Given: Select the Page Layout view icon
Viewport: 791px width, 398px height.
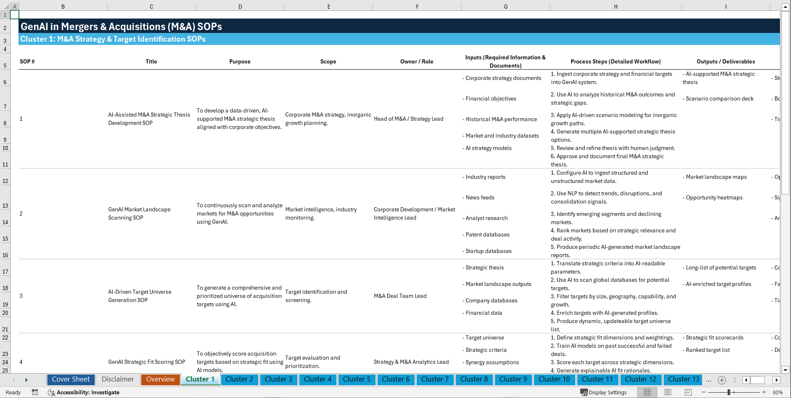Looking at the screenshot, I should coord(667,392).
